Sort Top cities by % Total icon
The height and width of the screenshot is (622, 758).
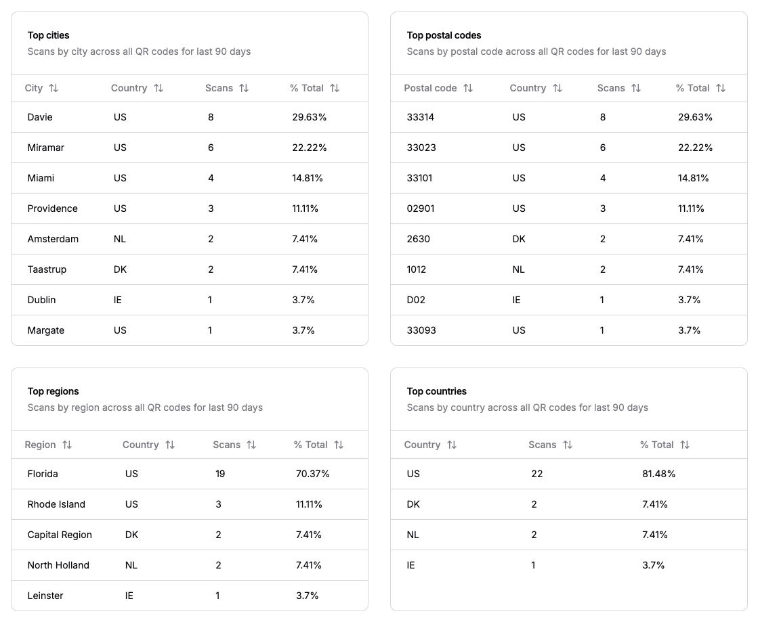click(335, 88)
